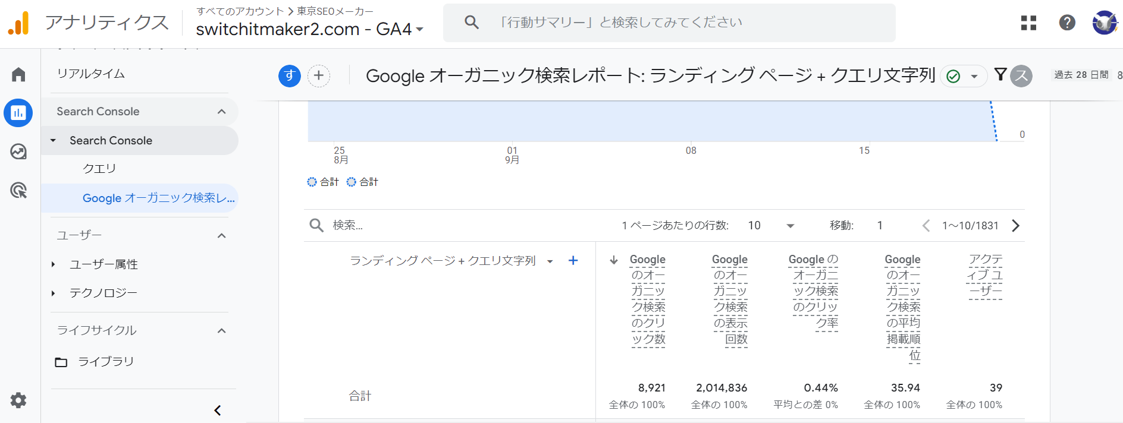Open the report filter funnel icon

pyautogui.click(x=1000, y=74)
